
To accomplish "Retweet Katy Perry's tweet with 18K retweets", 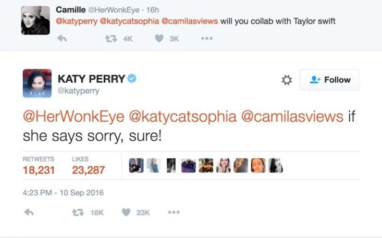I will tap(79, 212).
